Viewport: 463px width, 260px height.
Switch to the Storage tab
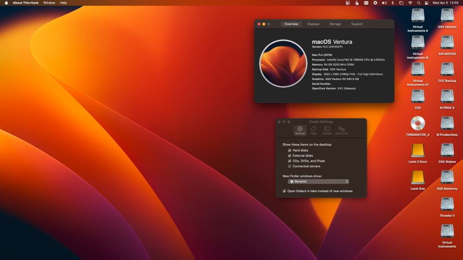coord(335,24)
